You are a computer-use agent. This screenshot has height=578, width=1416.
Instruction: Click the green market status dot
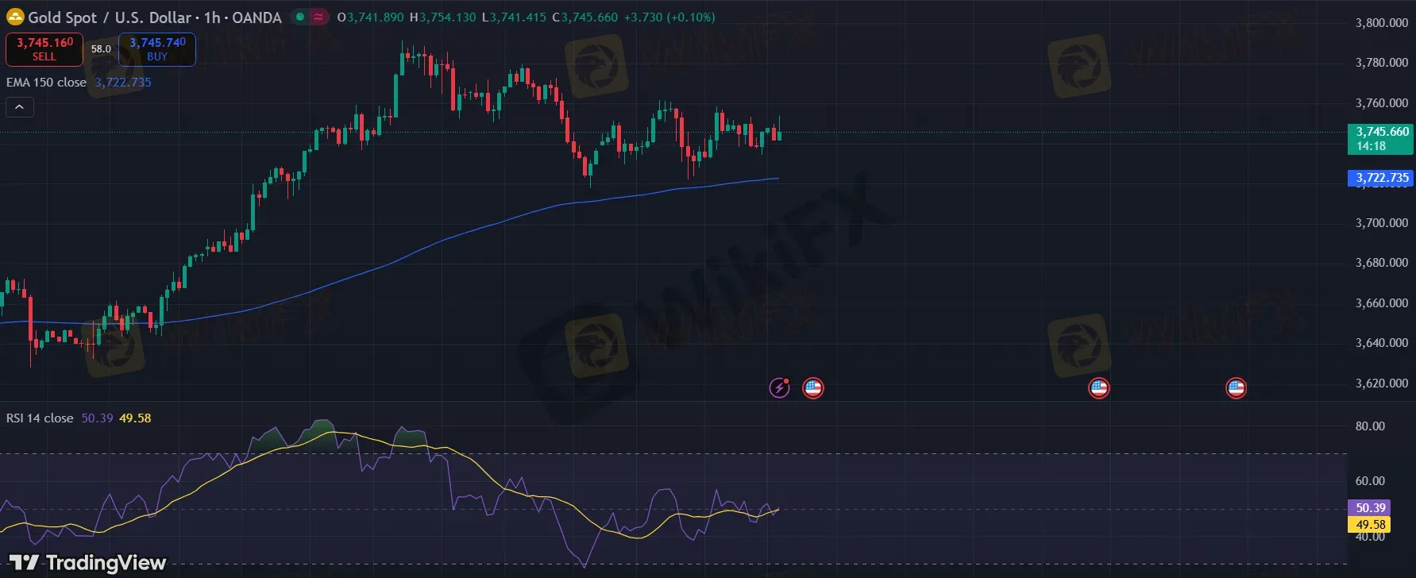(x=300, y=17)
